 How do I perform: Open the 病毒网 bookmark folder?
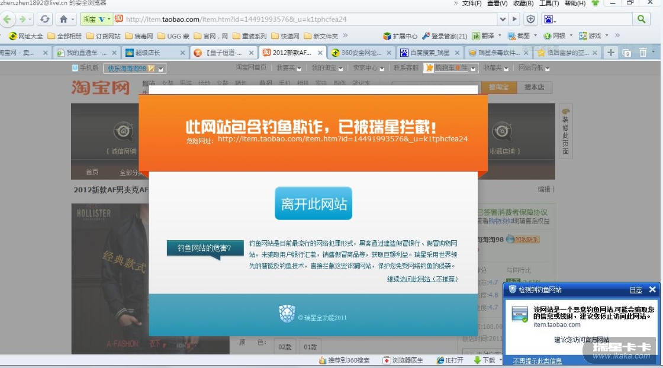coord(139,36)
